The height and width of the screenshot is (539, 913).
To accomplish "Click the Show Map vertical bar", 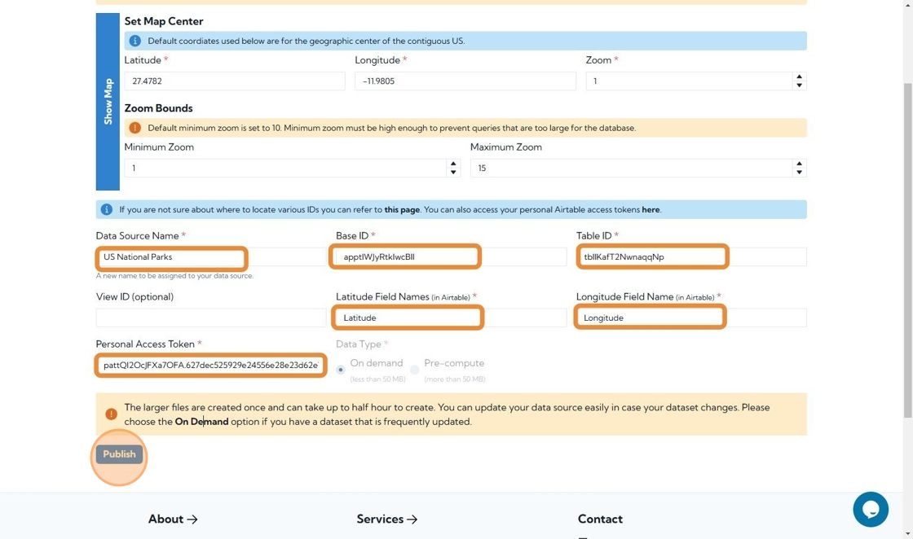I will click(108, 102).
